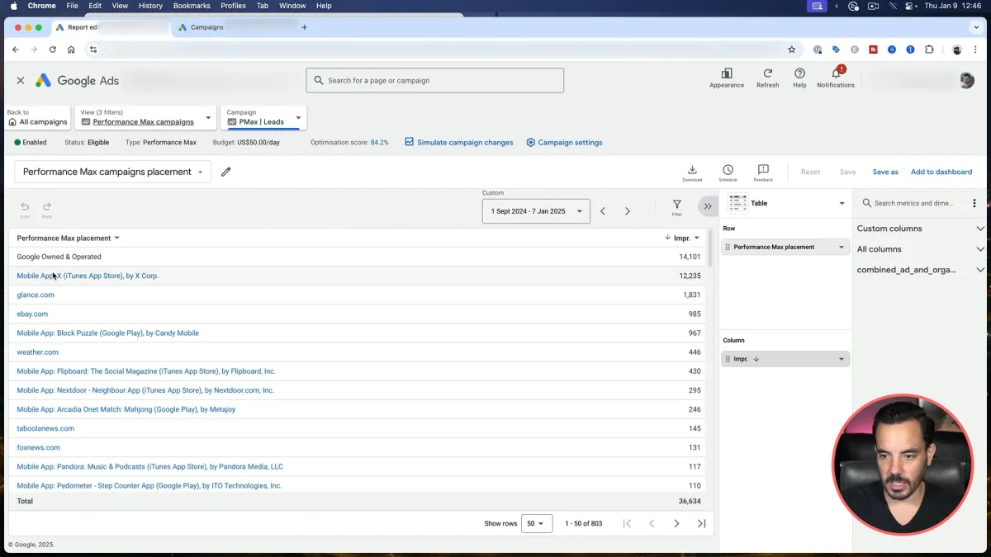Click Simulate campaign changes link
This screenshot has width=991, height=557.
pyautogui.click(x=459, y=142)
